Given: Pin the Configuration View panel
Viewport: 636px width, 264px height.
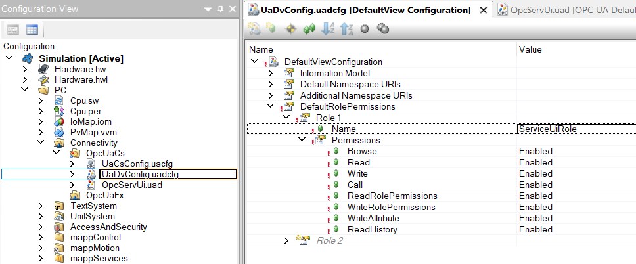Looking at the screenshot, I should click(220, 9).
